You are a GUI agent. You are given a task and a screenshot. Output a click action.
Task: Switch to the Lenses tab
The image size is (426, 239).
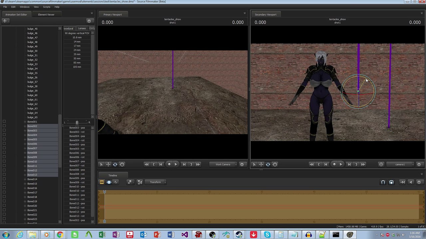(82, 29)
